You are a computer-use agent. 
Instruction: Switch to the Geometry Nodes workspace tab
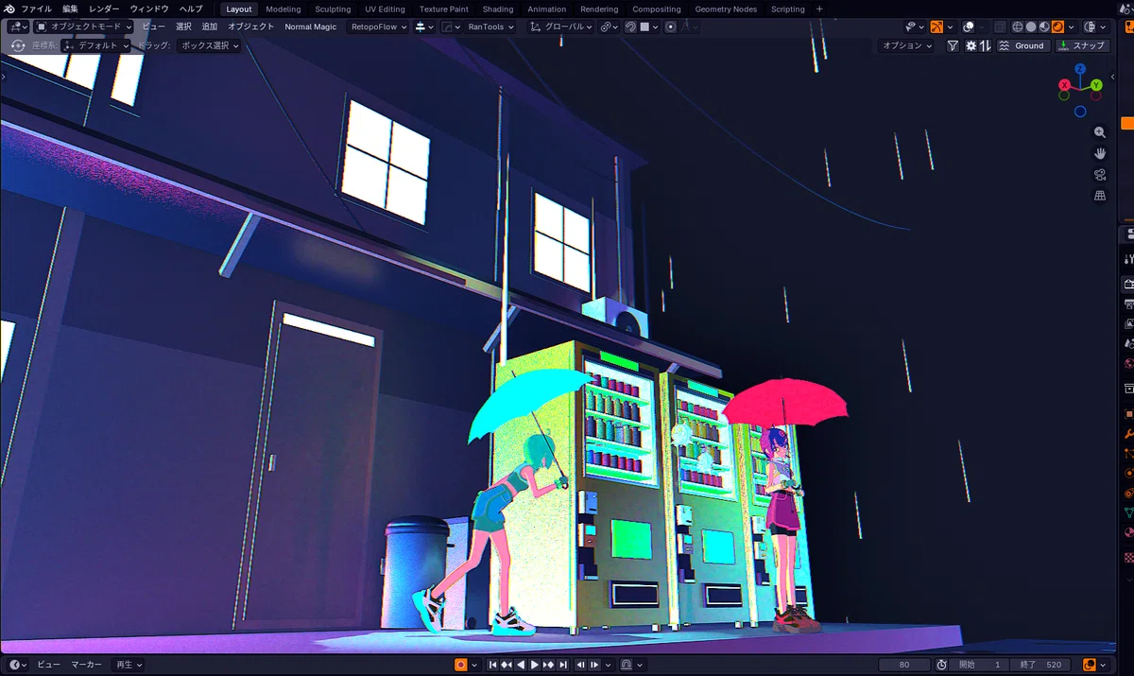(x=726, y=9)
